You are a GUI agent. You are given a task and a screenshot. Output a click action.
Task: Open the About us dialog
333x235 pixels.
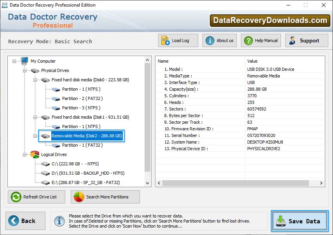coord(220,40)
